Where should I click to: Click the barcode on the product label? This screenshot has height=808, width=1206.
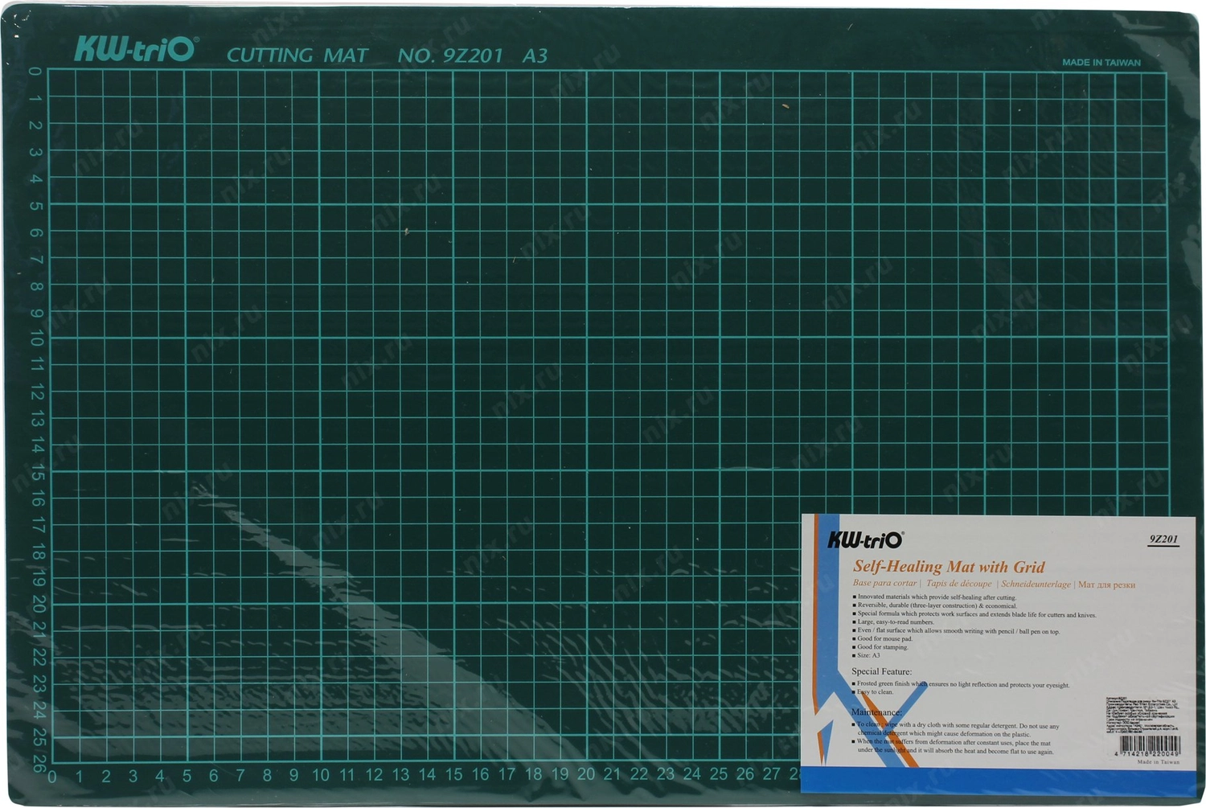pos(1148,744)
